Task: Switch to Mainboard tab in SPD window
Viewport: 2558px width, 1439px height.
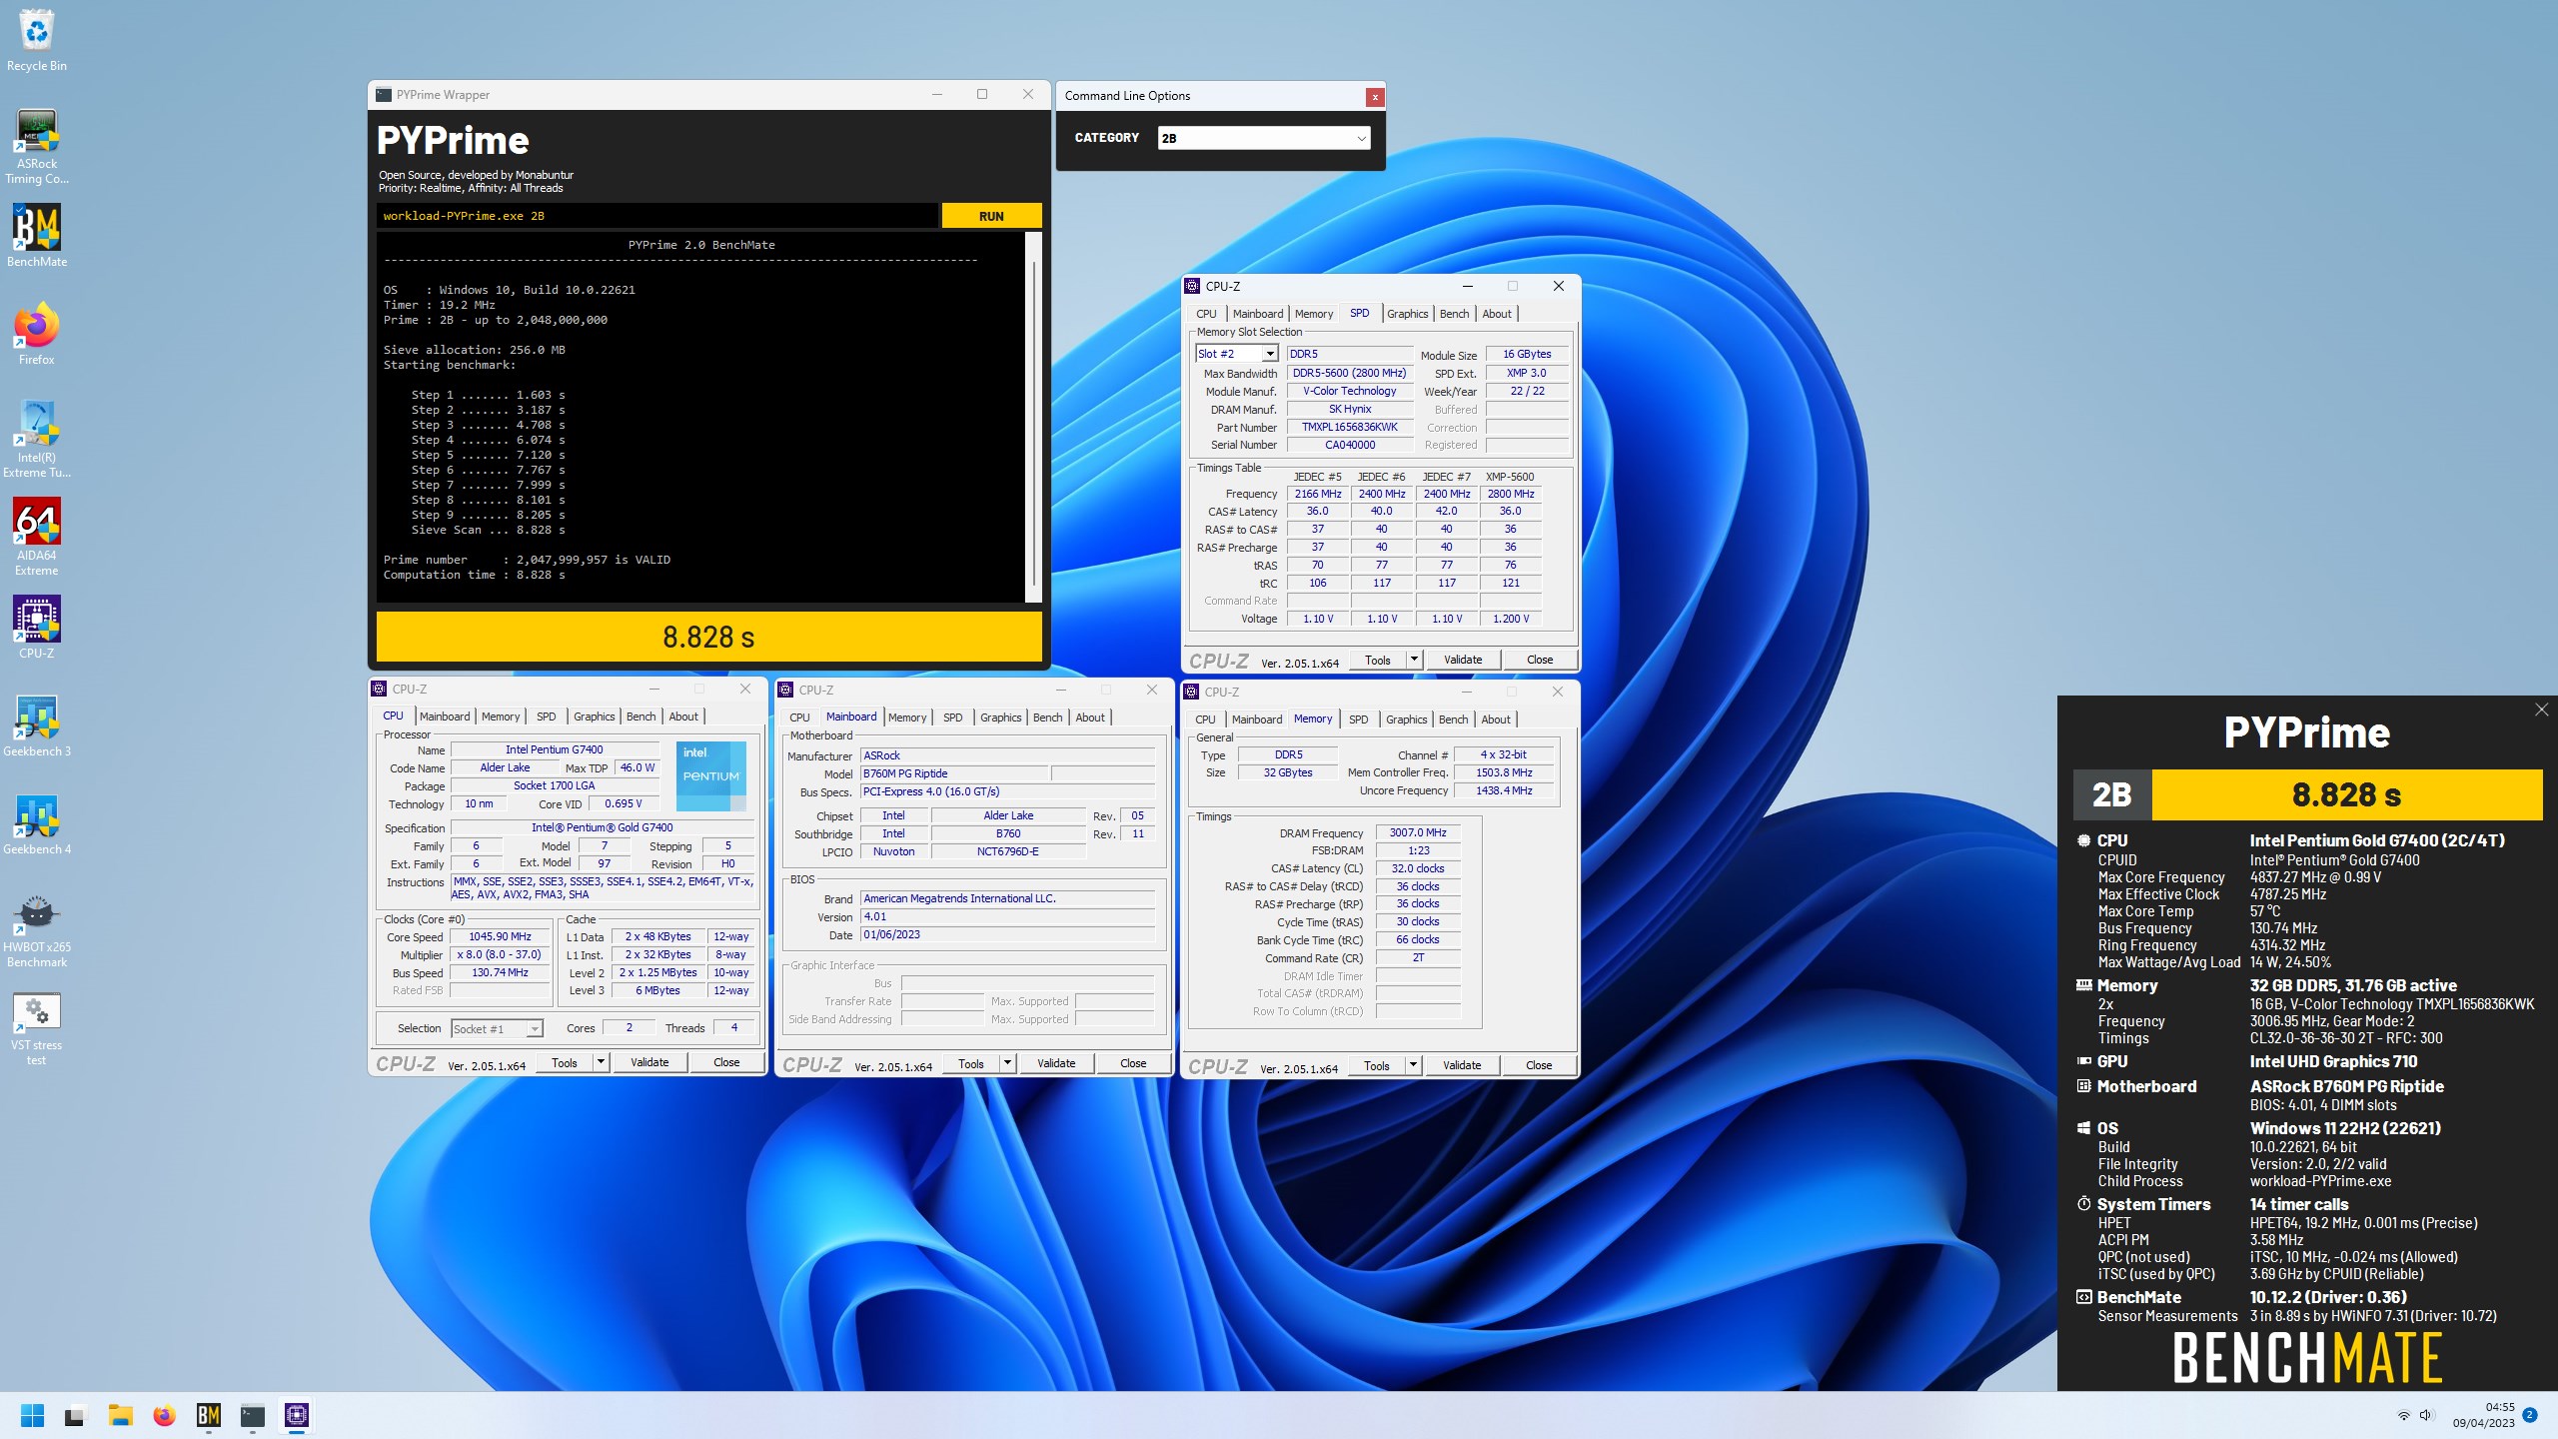Action: [x=1257, y=314]
